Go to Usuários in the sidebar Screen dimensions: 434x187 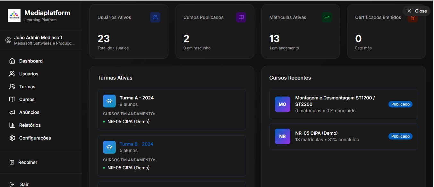41,74
